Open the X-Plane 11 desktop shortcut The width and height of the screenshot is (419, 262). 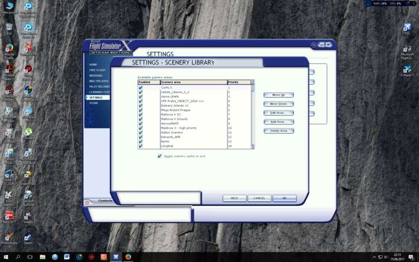click(407, 71)
